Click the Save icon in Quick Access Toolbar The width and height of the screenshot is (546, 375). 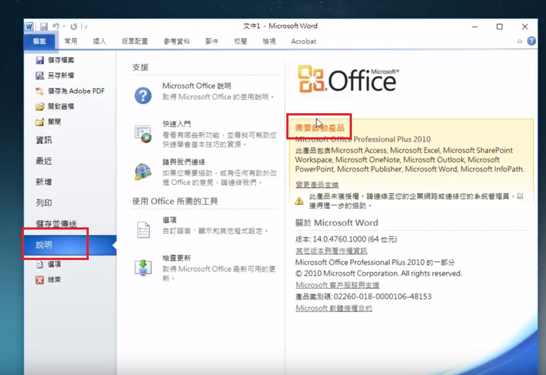pos(44,27)
